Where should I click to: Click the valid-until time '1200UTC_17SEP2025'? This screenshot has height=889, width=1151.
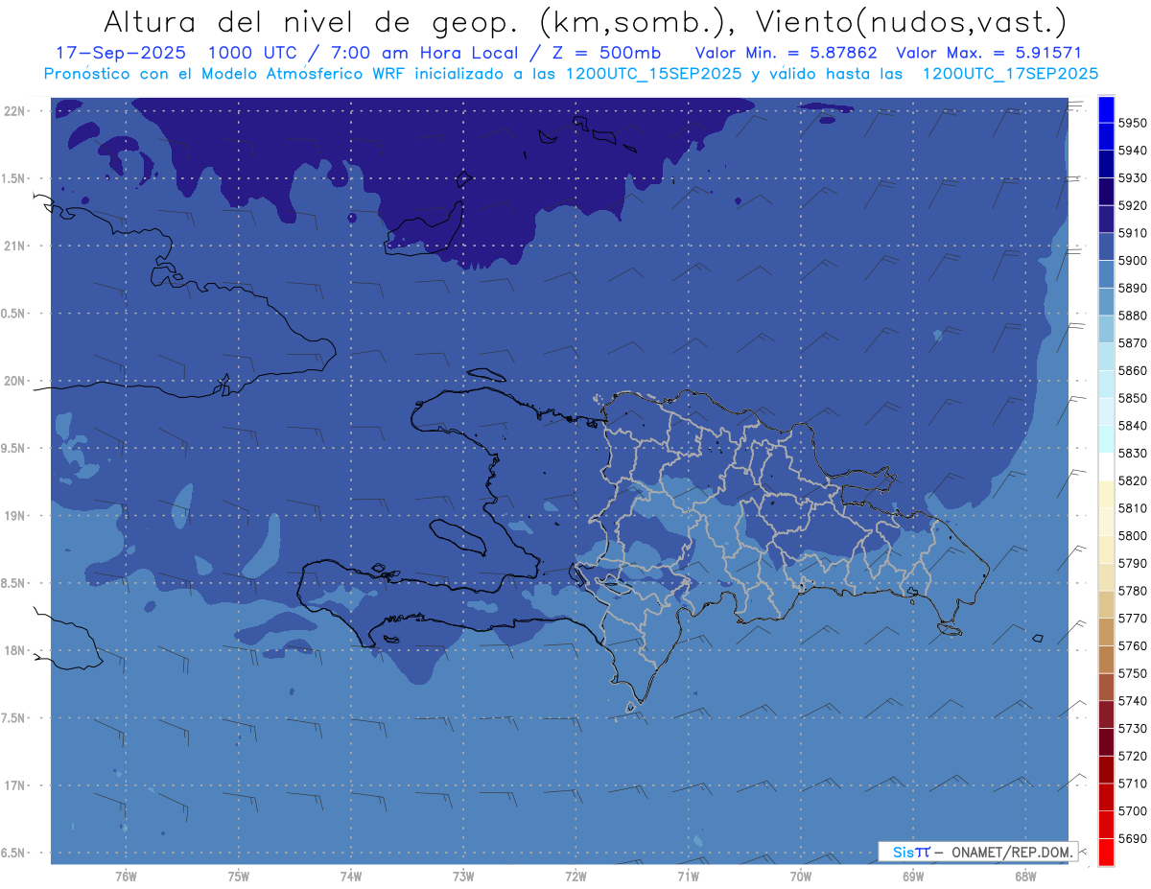coord(1010,73)
